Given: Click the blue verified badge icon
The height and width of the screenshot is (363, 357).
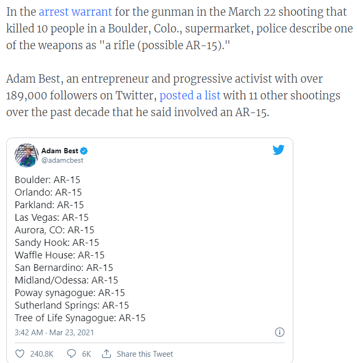Looking at the screenshot, I should click(84, 151).
